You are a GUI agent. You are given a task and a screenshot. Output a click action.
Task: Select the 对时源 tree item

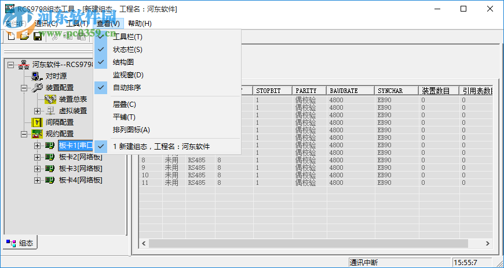point(56,76)
